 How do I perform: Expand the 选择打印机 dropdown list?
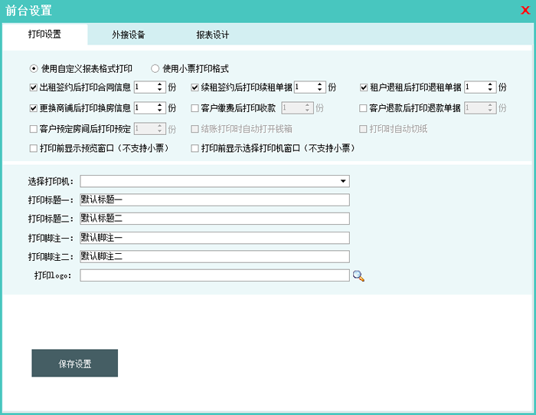click(x=343, y=182)
